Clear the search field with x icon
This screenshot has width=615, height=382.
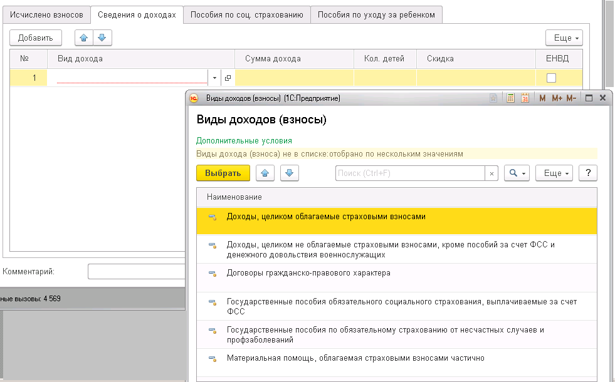(x=492, y=173)
